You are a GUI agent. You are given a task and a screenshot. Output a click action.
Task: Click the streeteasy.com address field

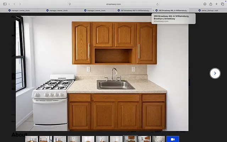(113, 4)
